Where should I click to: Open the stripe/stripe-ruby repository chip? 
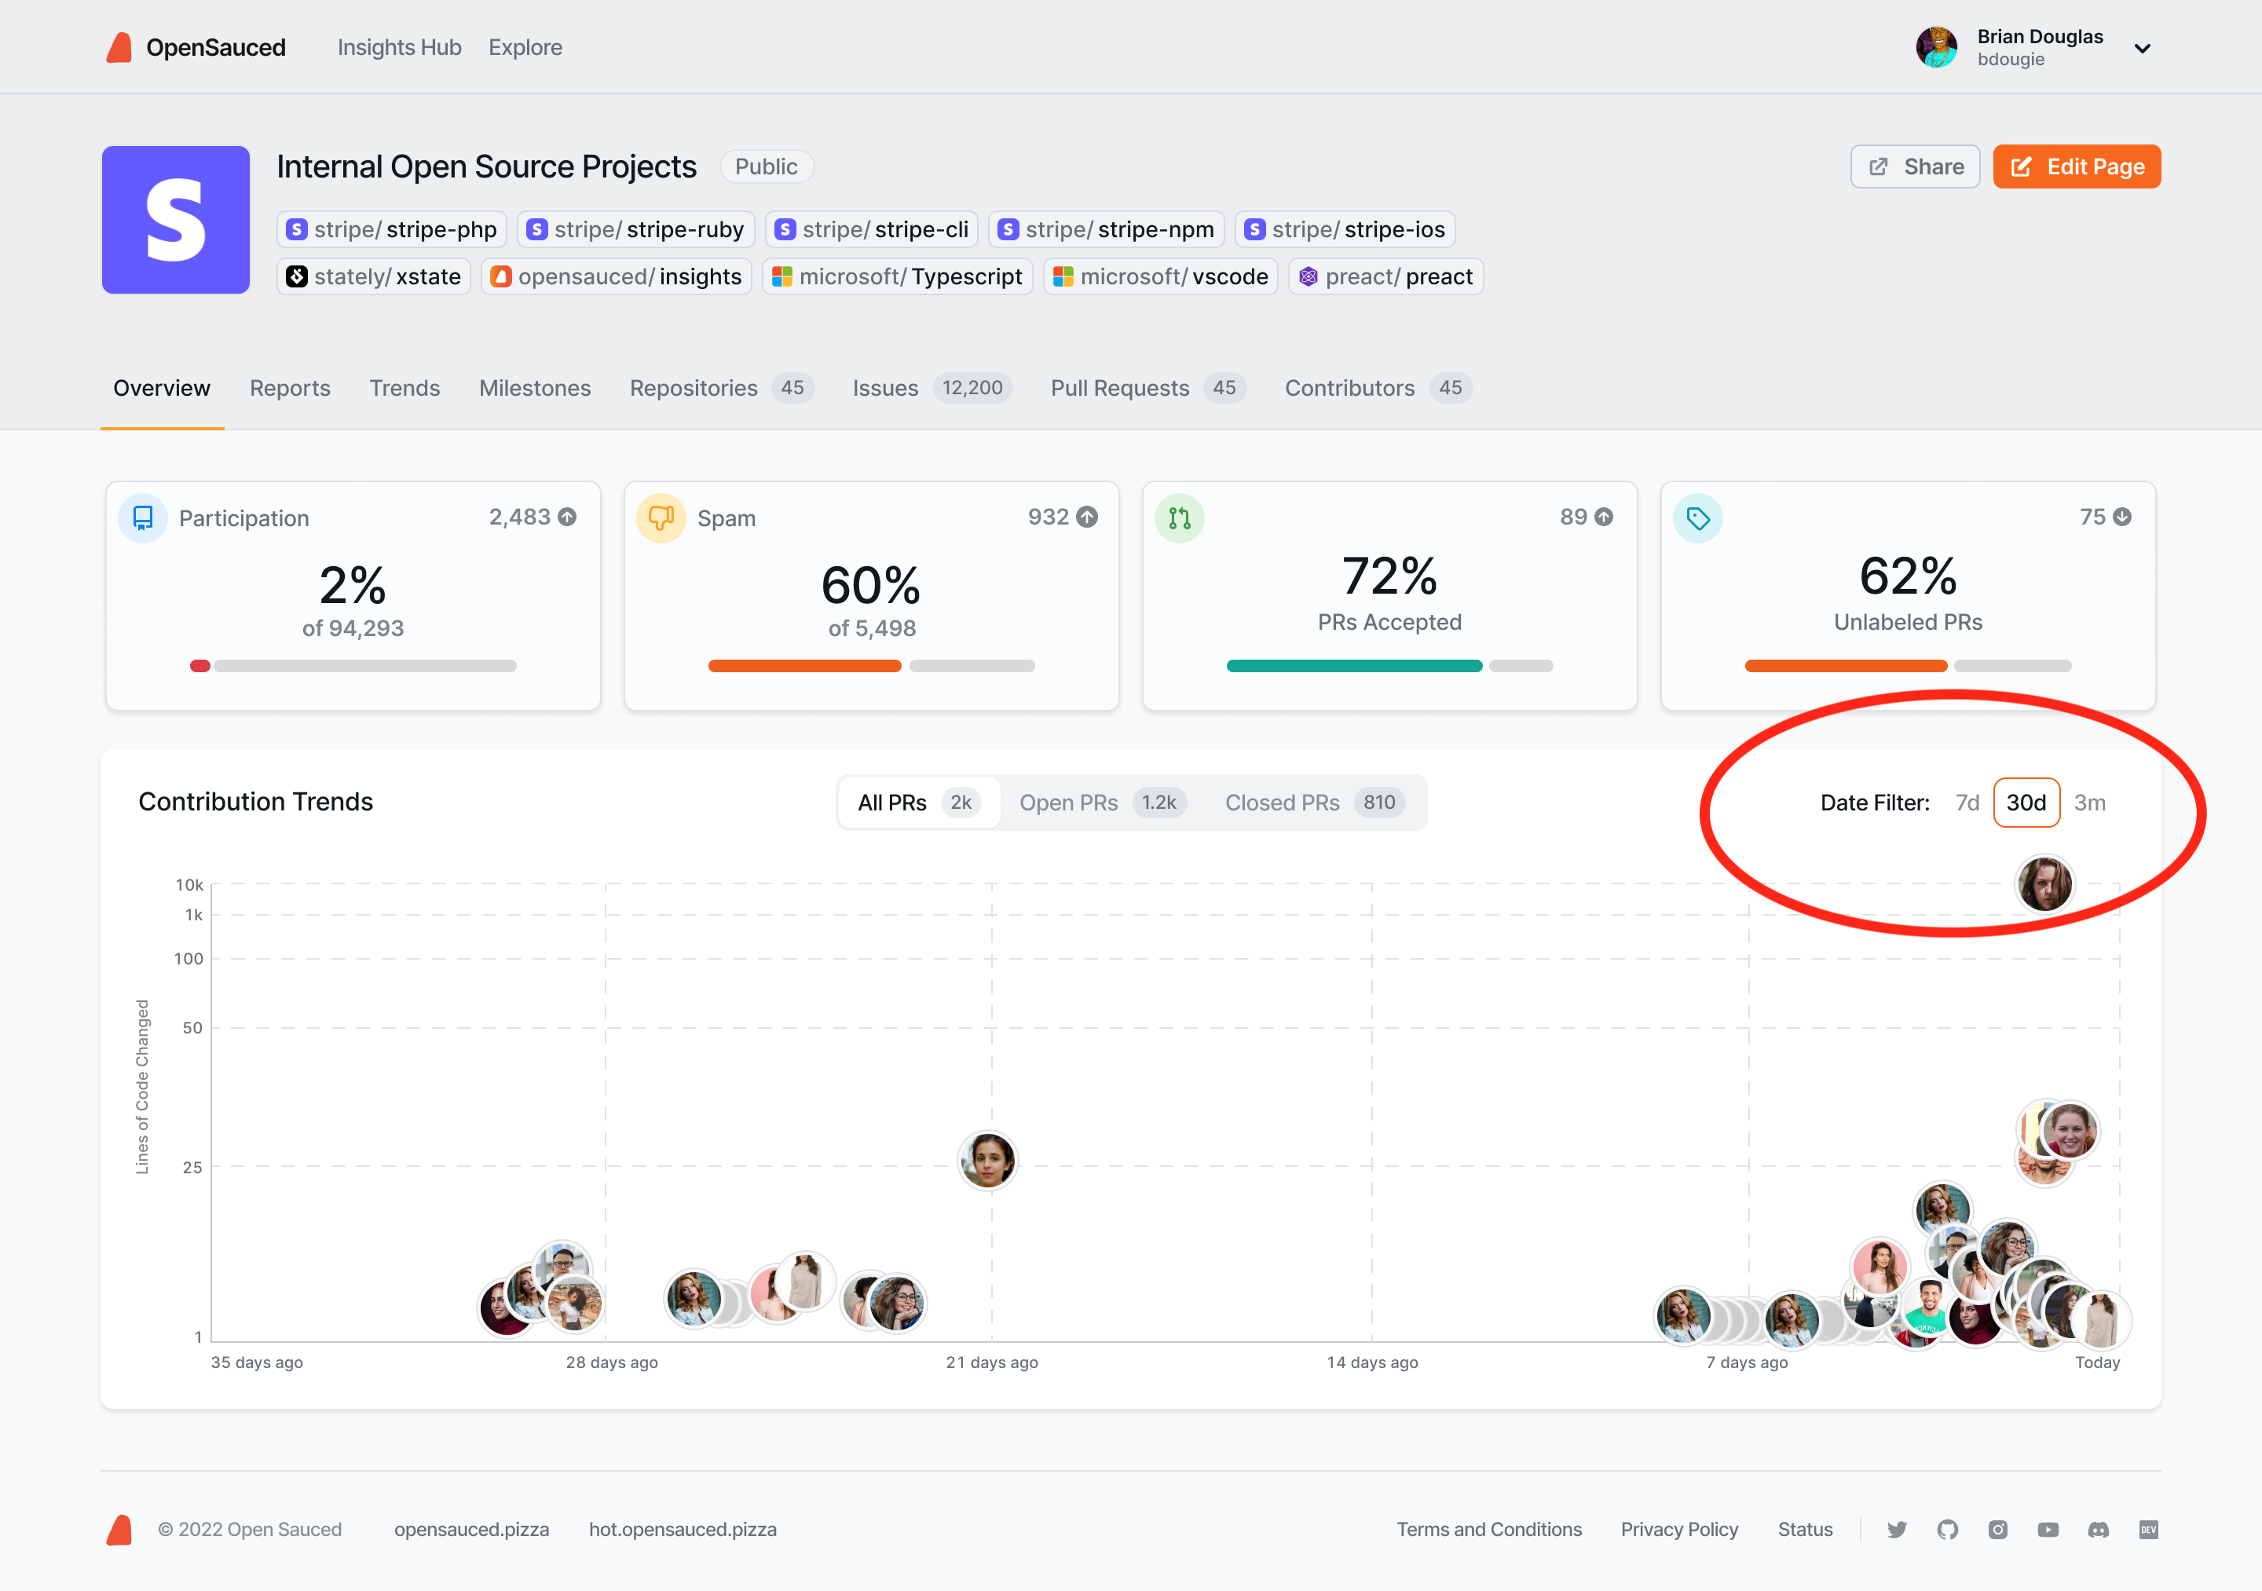(x=635, y=229)
